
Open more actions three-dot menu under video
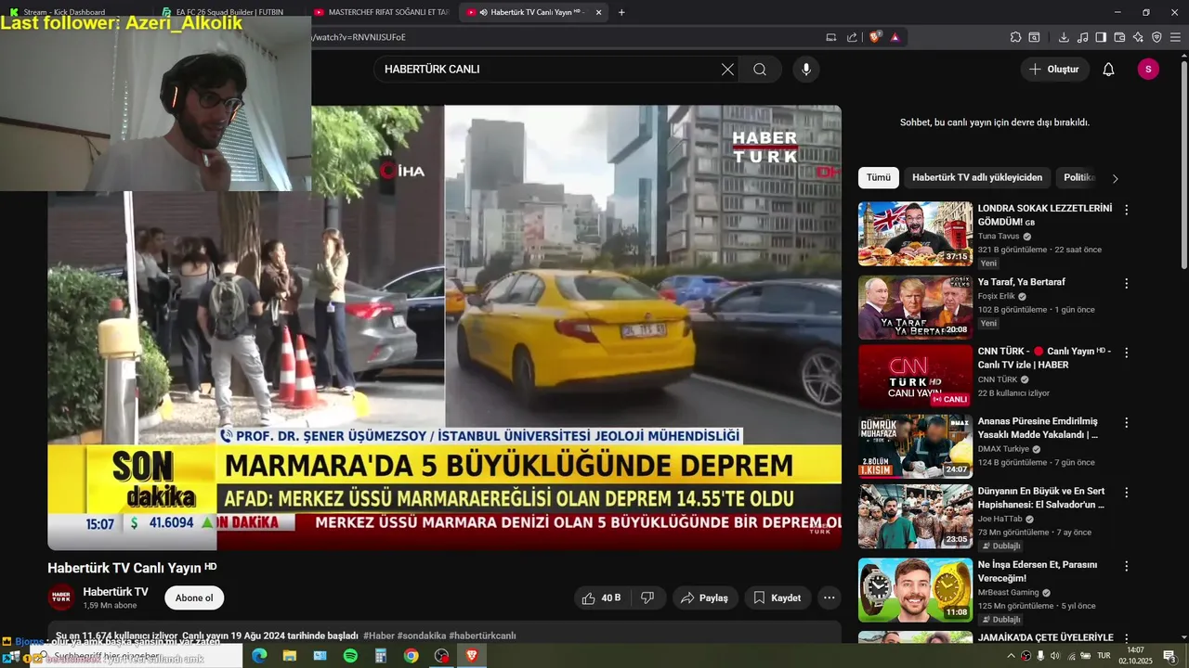[x=830, y=598]
